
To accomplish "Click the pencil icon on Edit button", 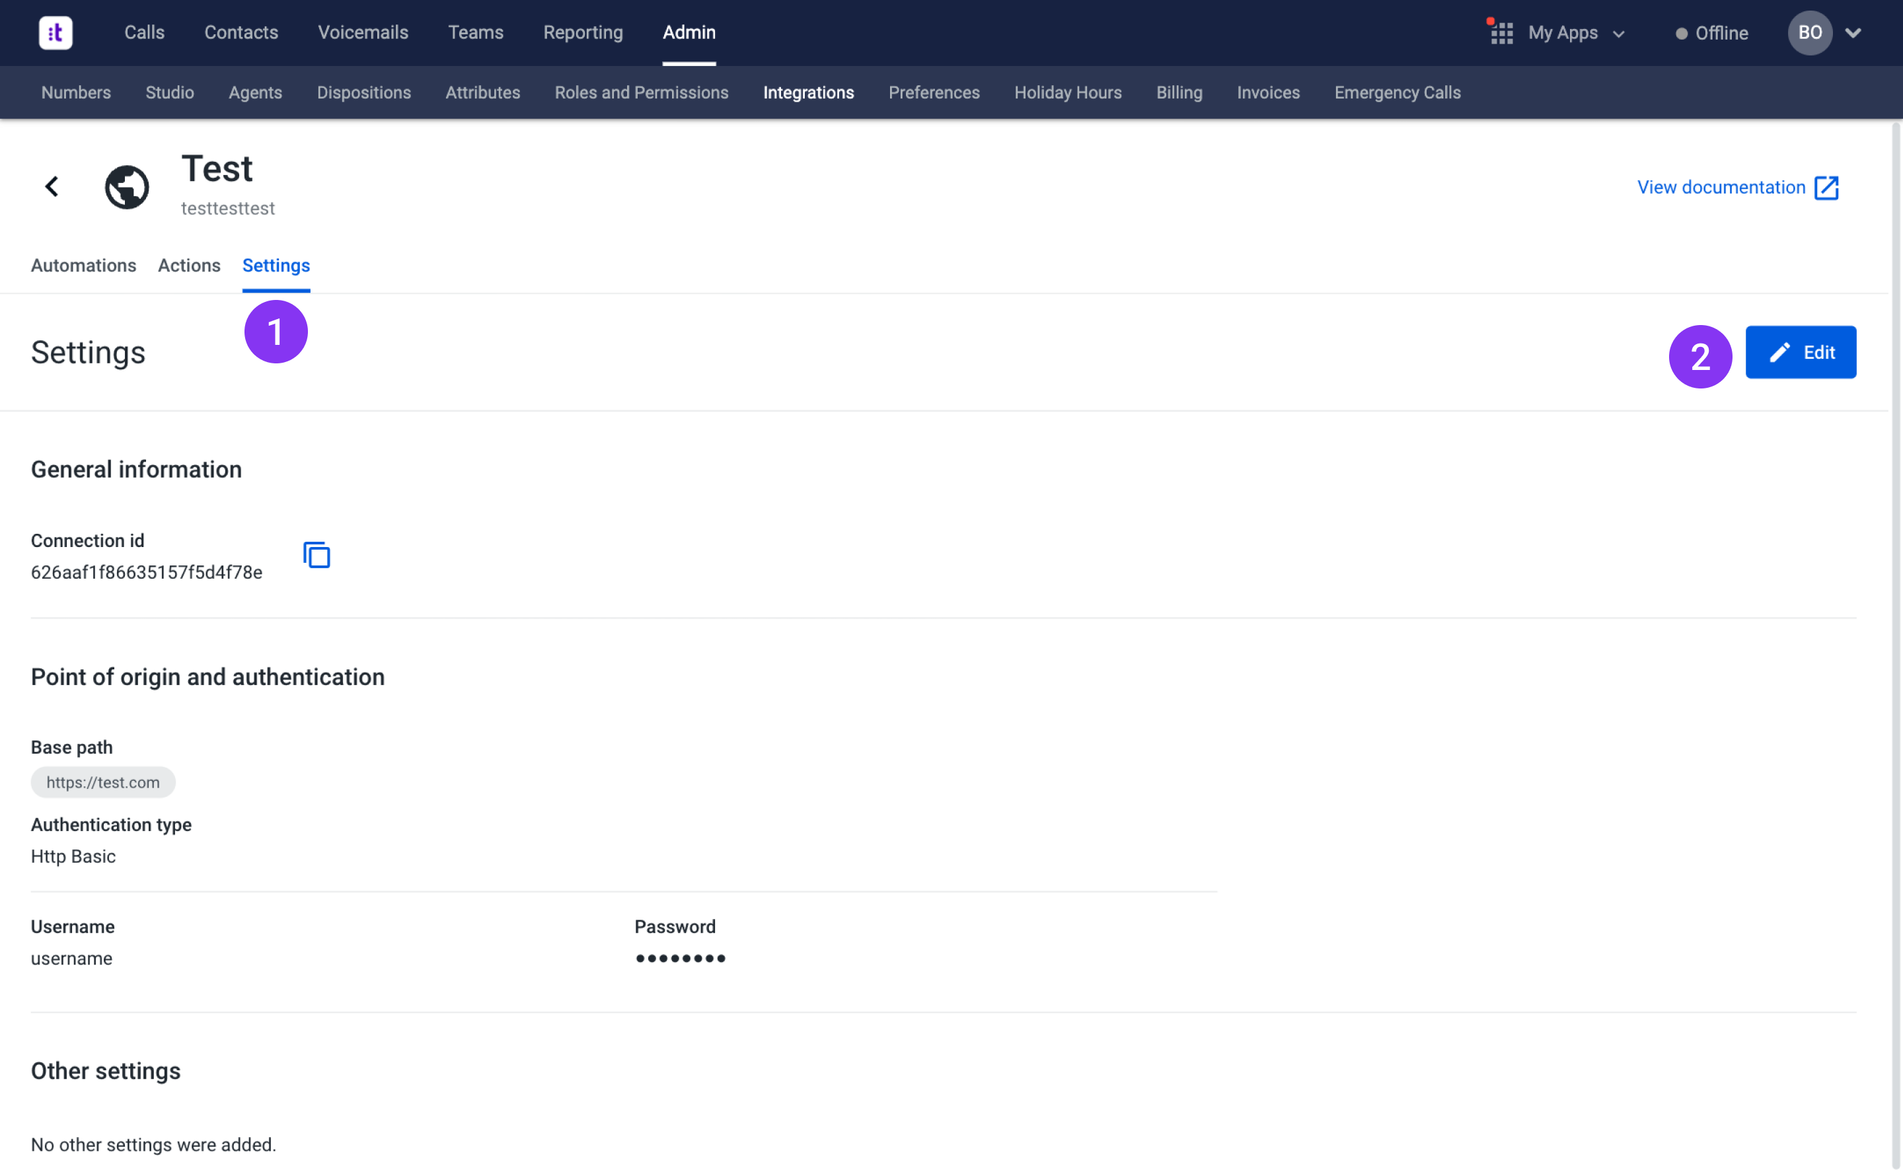I will pos(1779,352).
